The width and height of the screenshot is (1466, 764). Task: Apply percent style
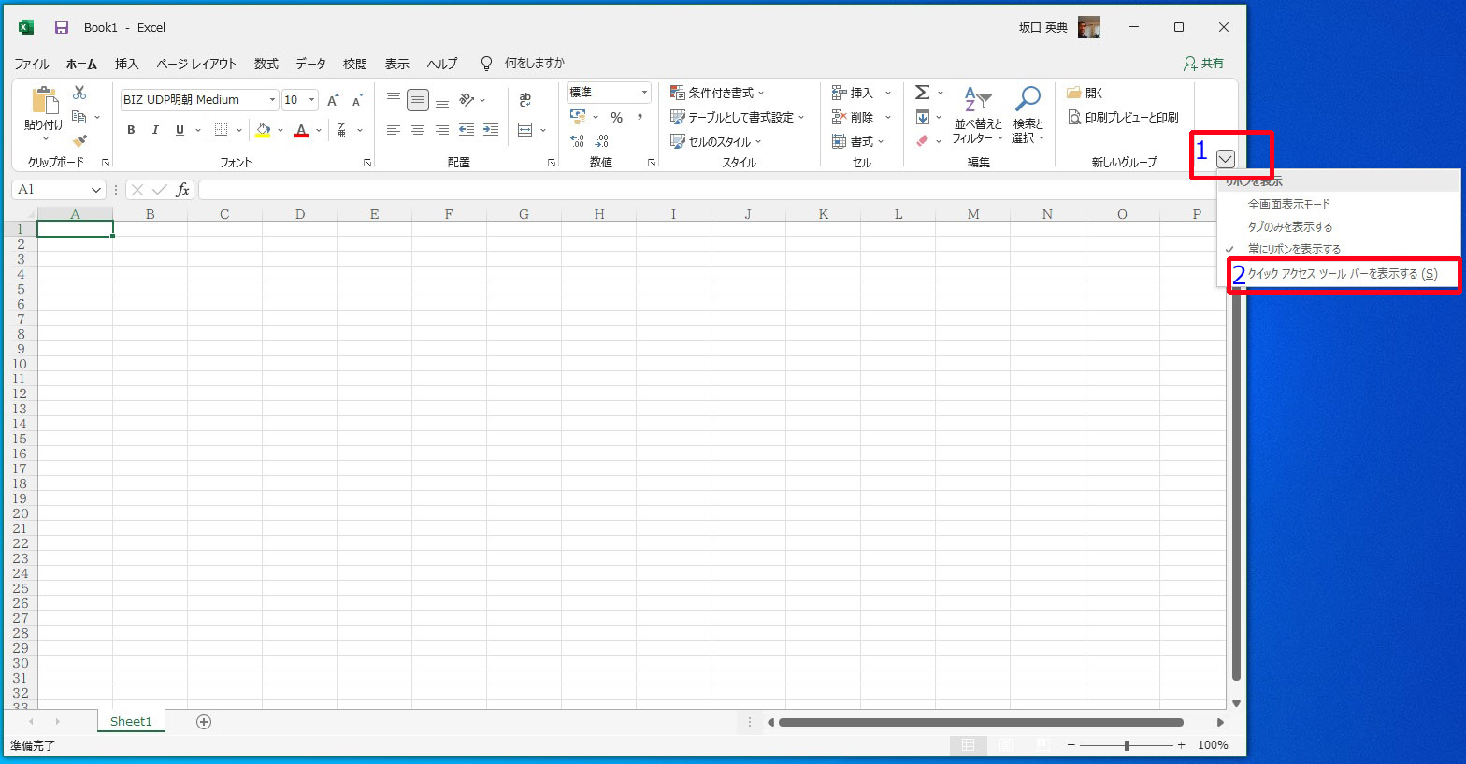pos(616,117)
